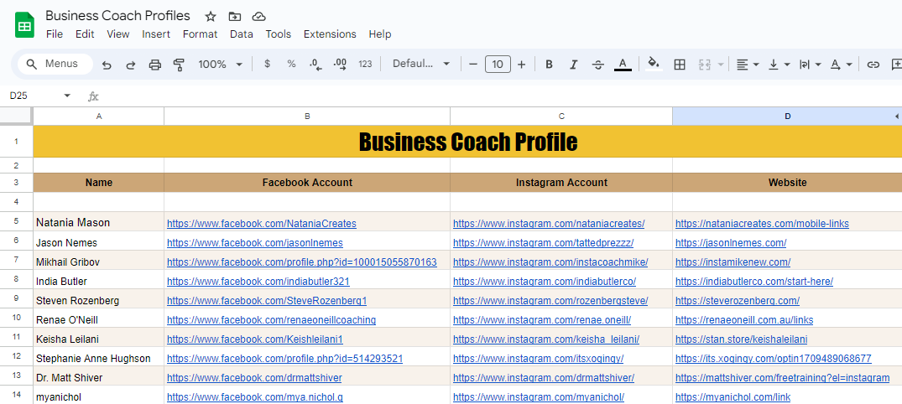Click the select all corner box
The image size is (902, 404).
tap(16, 116)
